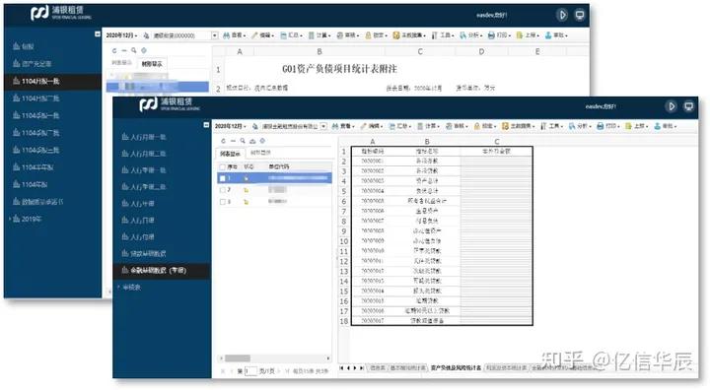Open 查看 view menu in front window

coord(343,126)
